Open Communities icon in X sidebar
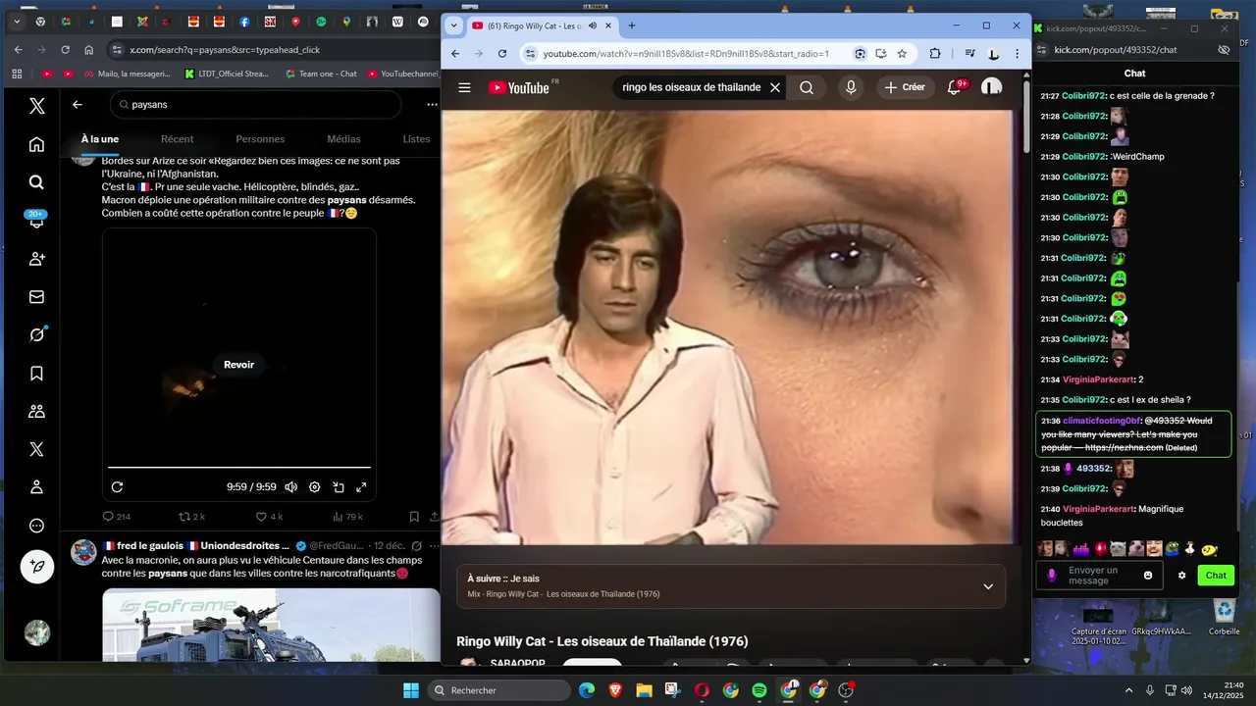Screen dimensions: 1256x706 [x=36, y=411]
